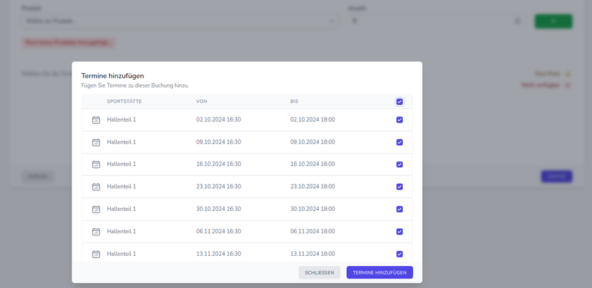Viewport: 592px width, 288px height.
Task: Click Hallenteil 1 in the 30.10.2024 row
Action: [x=121, y=209]
